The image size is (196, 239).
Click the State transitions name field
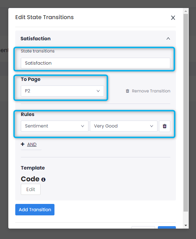click(95, 63)
